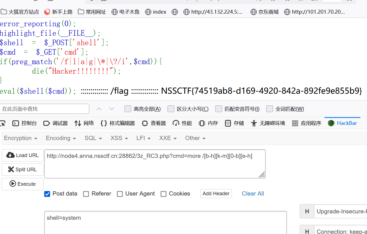Open the 新手上路 Firefox bookmark
The image size is (367, 234).
coord(58,12)
